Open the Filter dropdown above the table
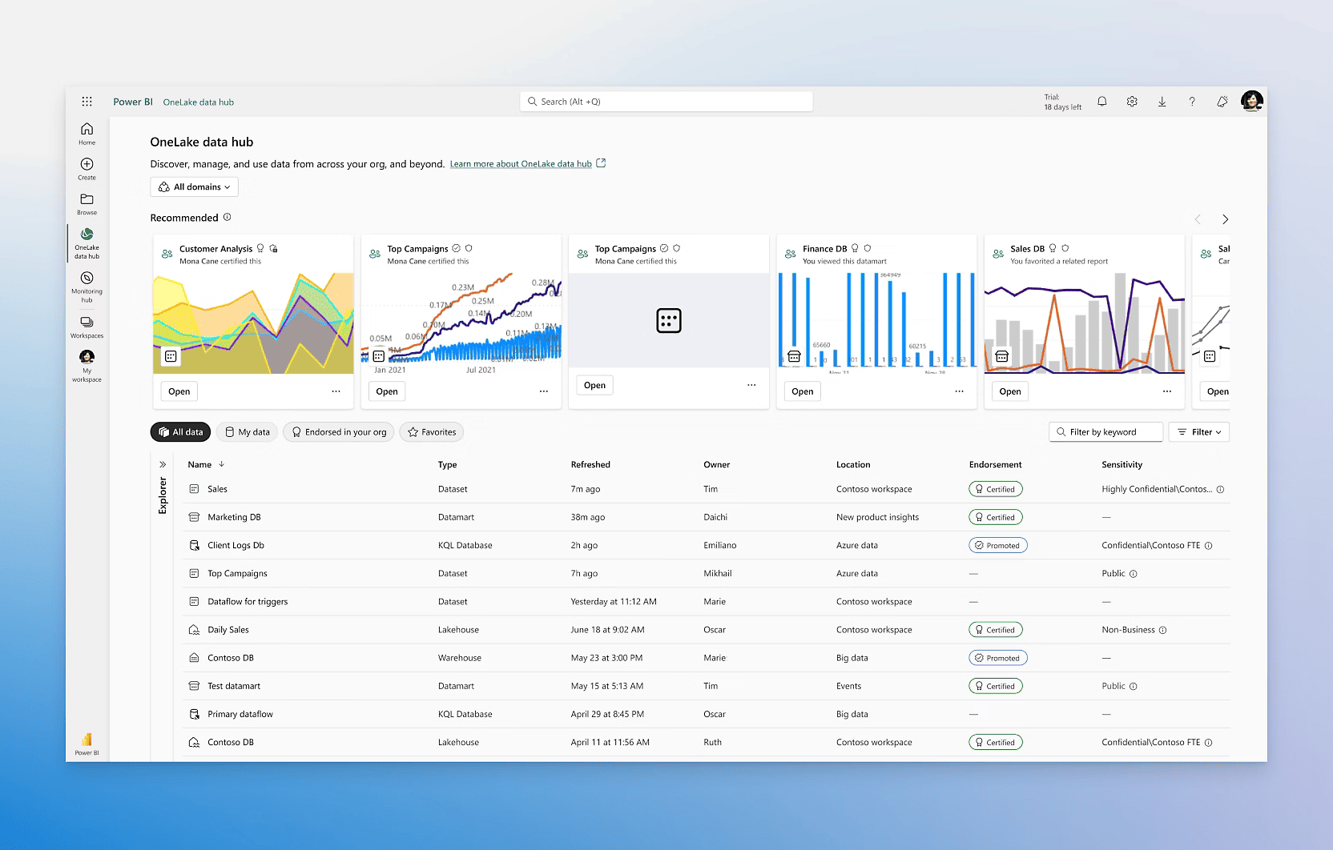This screenshot has height=850, width=1333. (x=1198, y=431)
